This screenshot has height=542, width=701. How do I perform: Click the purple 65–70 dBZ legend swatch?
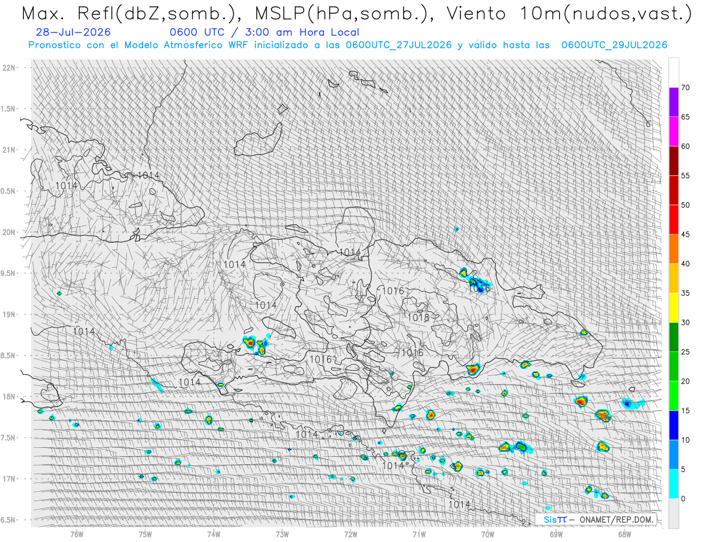pos(674,102)
